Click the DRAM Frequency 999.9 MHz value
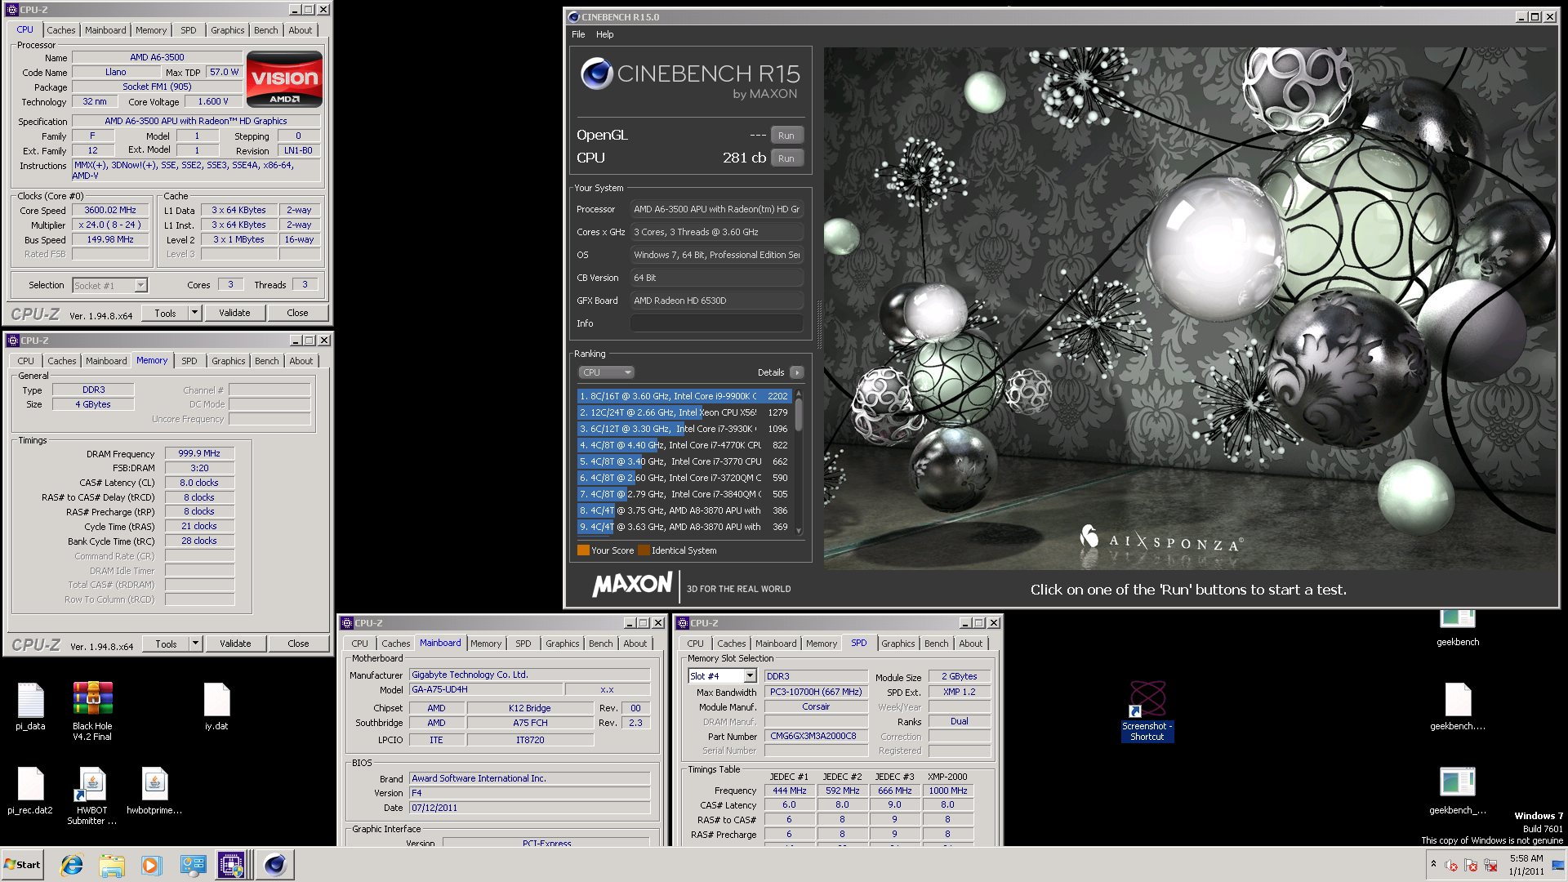This screenshot has height=882, width=1568. point(199,453)
